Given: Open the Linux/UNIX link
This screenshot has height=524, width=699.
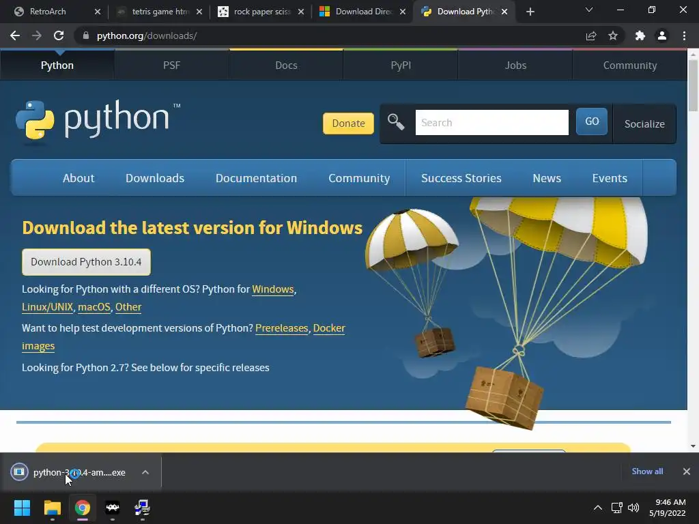Looking at the screenshot, I should (x=47, y=307).
